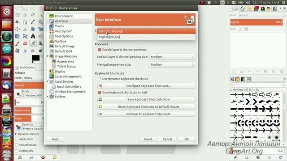Click Delete Tool Preset icon at Tool Options bottom
The height and width of the screenshot is (161, 287).
tap(43, 157)
